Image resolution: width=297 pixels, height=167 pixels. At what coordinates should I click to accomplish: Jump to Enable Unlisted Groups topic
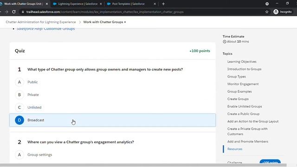[x=245, y=106]
